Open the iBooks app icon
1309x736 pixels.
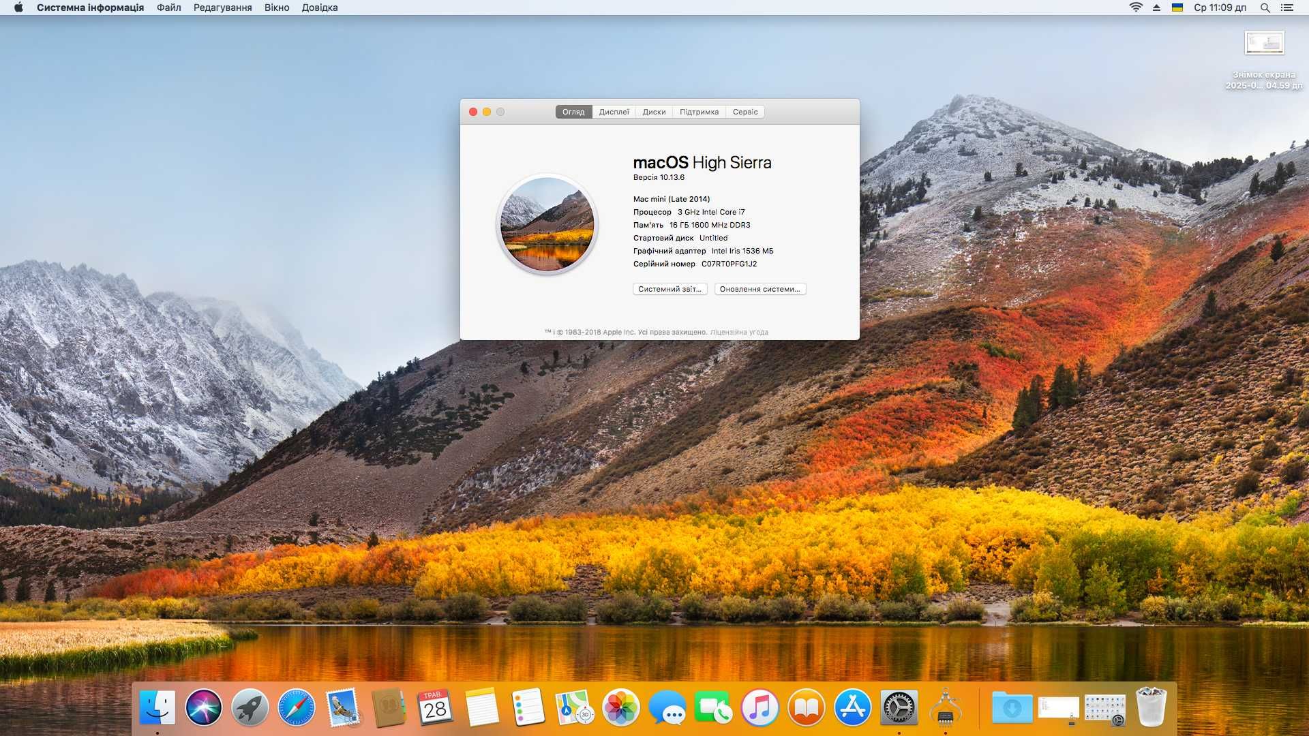(807, 707)
